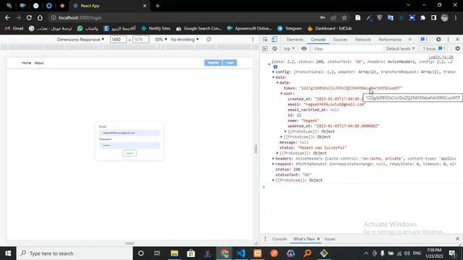Open the Chrome profile avatar
463x260 pixels.
[x=444, y=17]
